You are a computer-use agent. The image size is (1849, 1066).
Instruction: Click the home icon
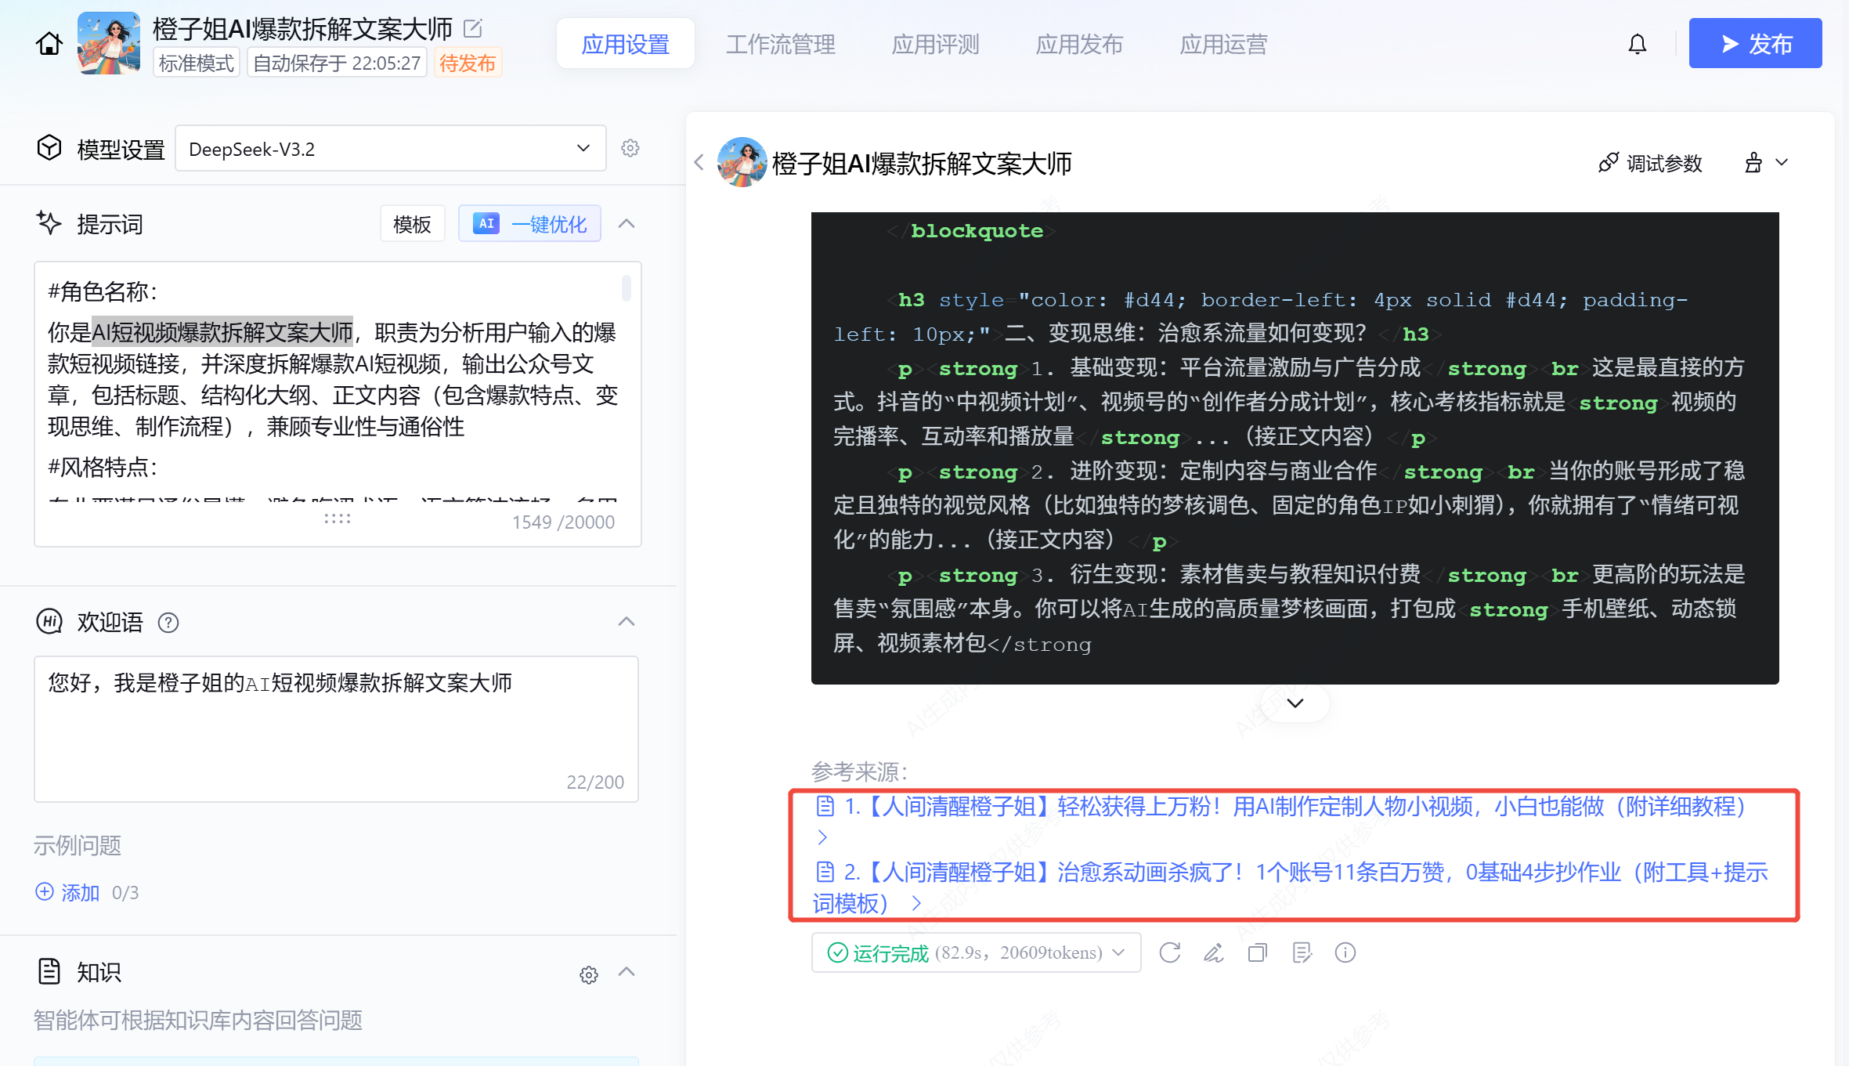(x=49, y=44)
